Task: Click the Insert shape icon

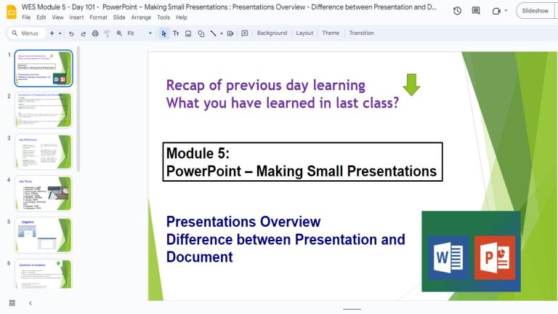Action: [x=201, y=33]
